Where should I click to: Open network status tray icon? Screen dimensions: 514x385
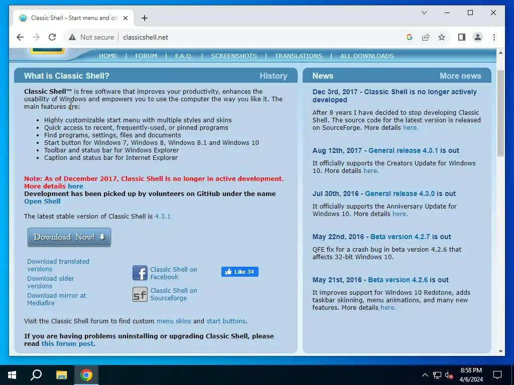click(x=437, y=375)
